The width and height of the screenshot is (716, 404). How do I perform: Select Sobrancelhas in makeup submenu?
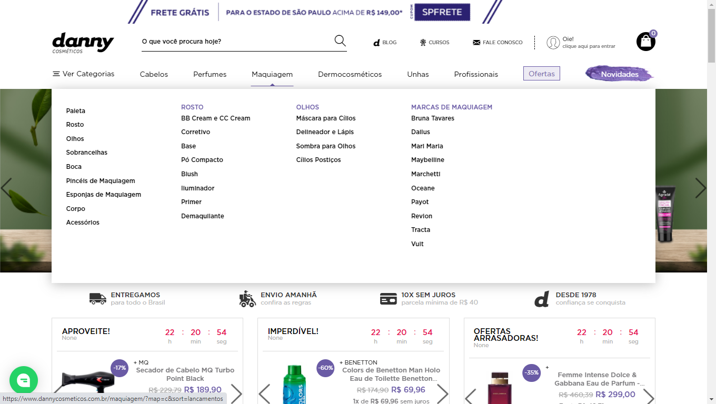pyautogui.click(x=87, y=153)
